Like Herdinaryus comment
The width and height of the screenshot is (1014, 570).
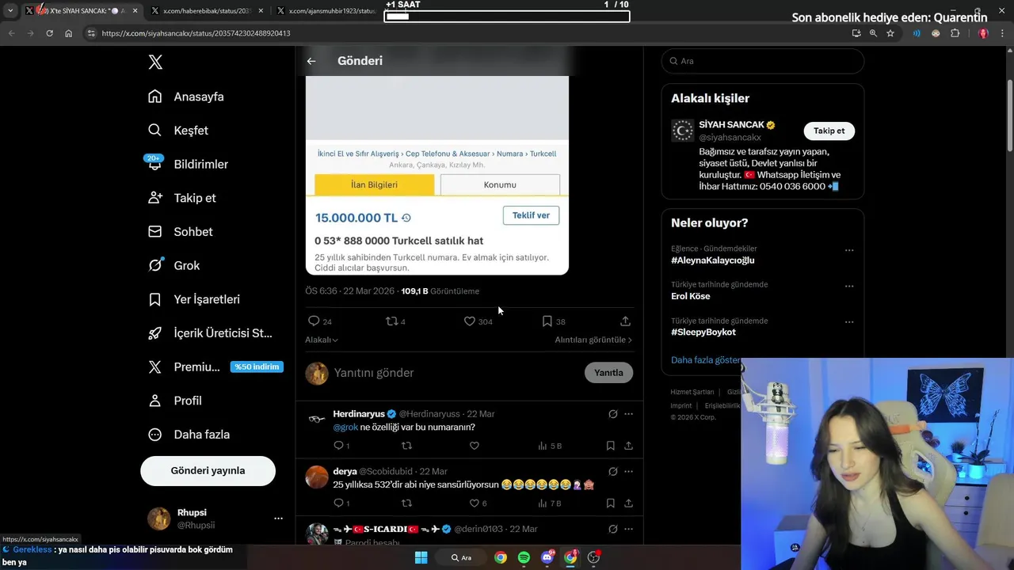[x=474, y=446]
